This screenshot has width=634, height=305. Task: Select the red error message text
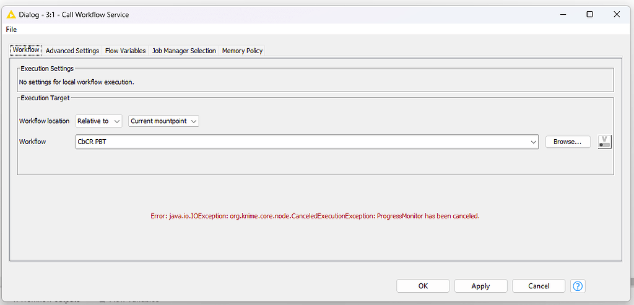pyautogui.click(x=315, y=216)
